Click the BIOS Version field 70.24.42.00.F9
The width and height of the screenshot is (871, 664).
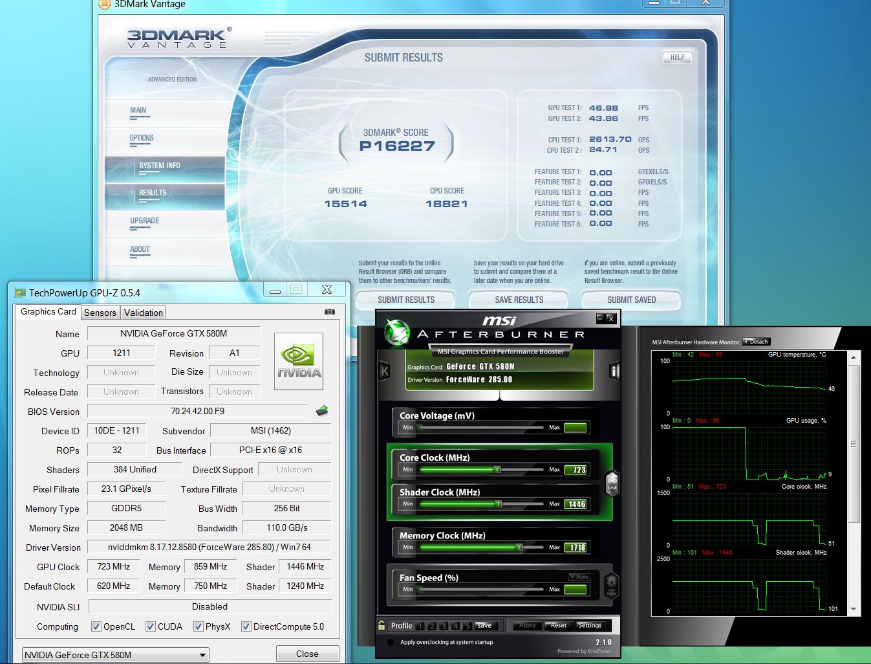coord(198,411)
